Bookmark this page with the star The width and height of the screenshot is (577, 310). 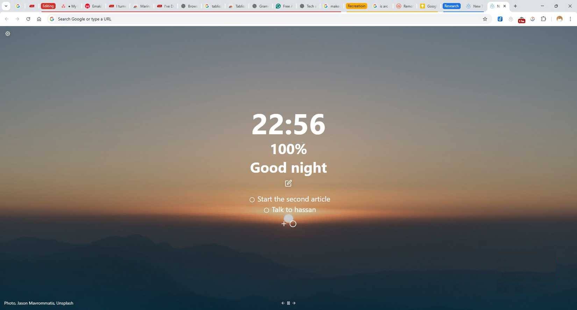point(485,19)
